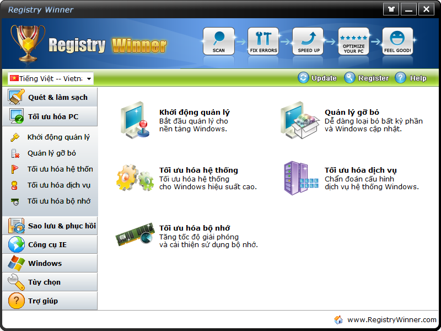This screenshot has width=441, height=331.
Task: Click the skin shirt icon in title bar
Action: click(x=391, y=9)
